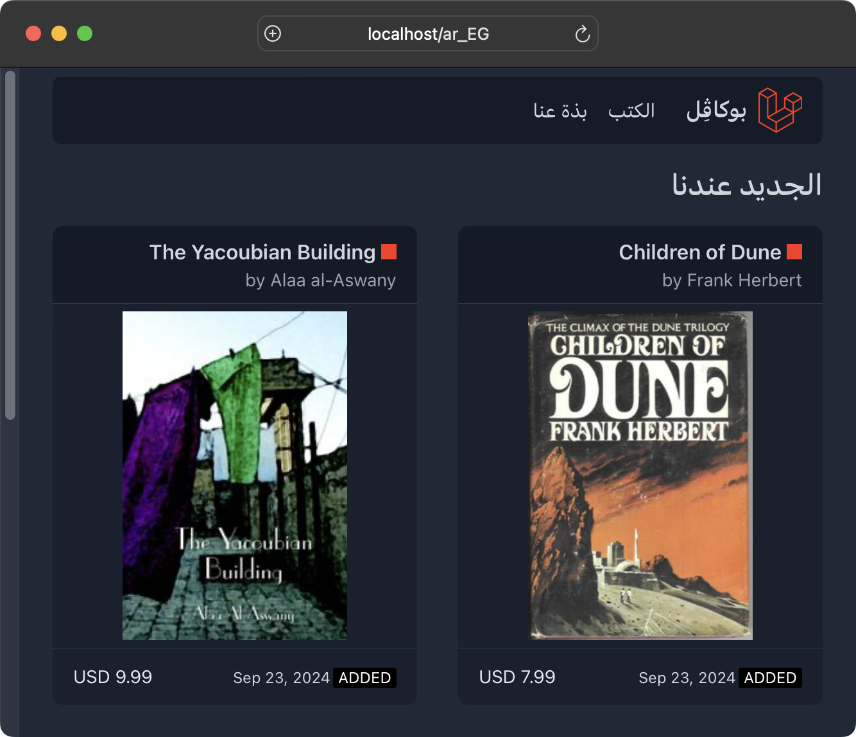This screenshot has width=856, height=737.
Task: Click the URL localhost/ar_EG in the address bar
Action: coord(427,33)
